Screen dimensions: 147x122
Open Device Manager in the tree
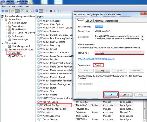[x=20, y=40]
